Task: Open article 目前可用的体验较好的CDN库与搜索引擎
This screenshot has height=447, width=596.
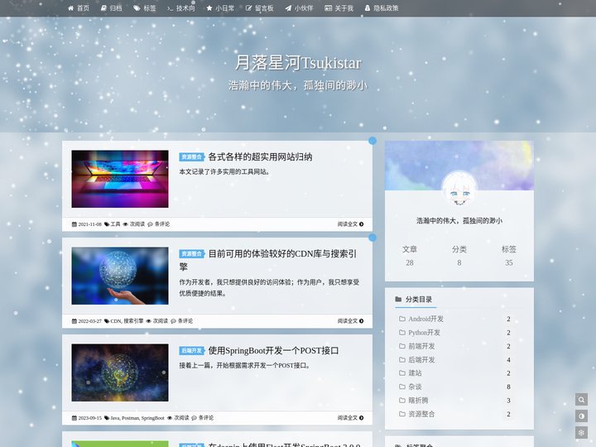Action: (268, 260)
